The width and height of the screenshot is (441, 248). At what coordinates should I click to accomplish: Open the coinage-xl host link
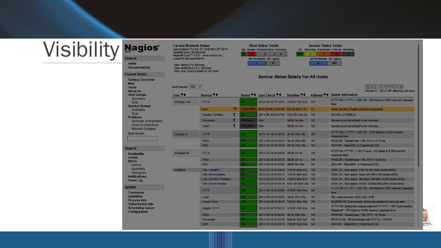(x=181, y=134)
